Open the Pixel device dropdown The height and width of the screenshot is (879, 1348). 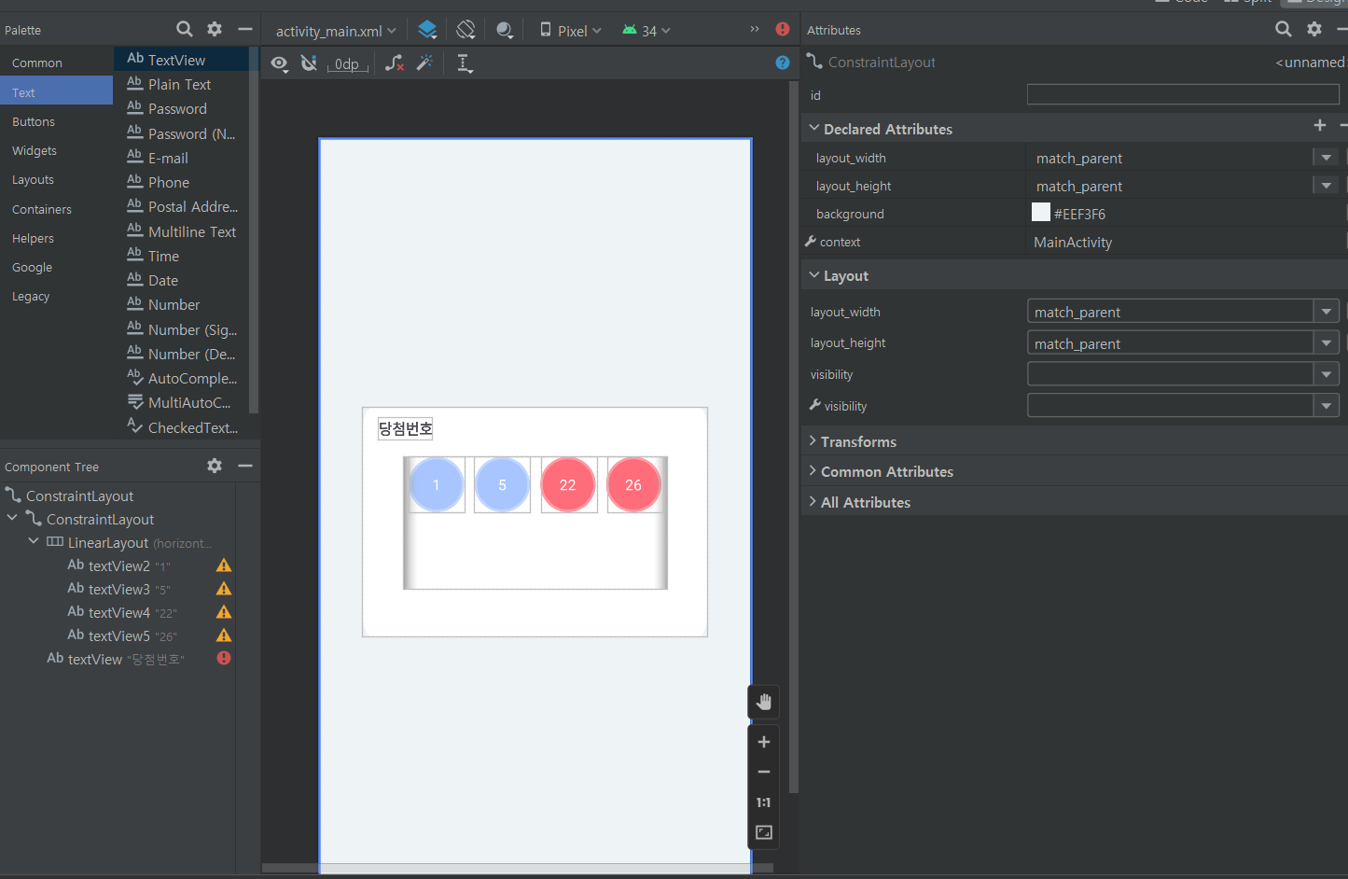570,31
